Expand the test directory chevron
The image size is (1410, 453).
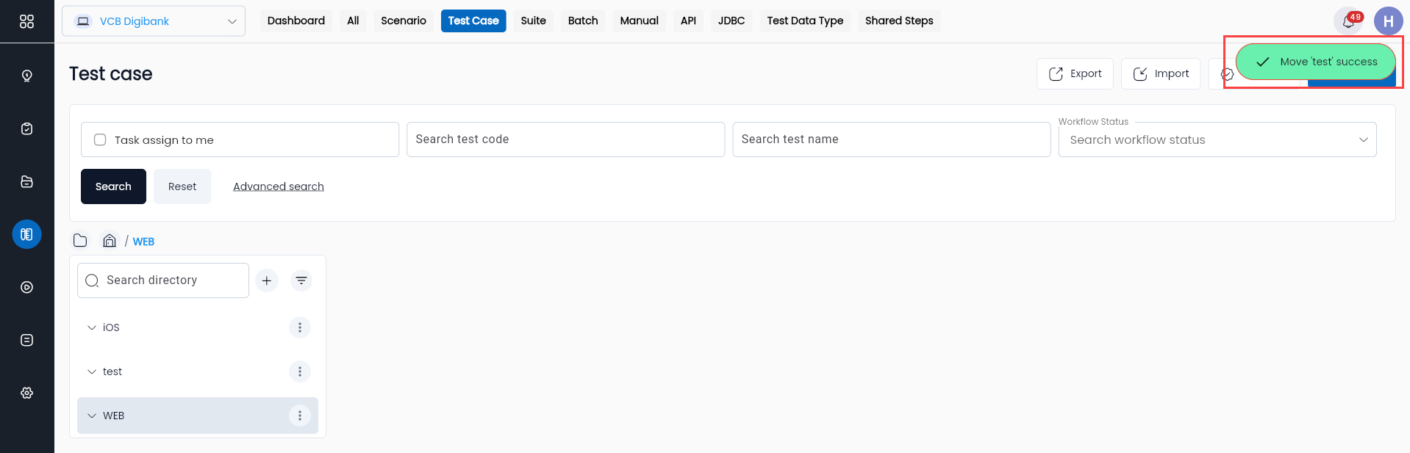[x=92, y=372]
